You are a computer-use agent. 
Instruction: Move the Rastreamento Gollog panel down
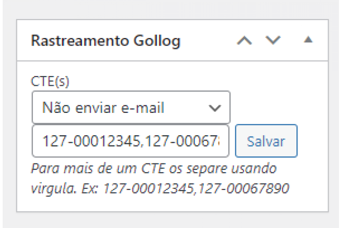pos(273,40)
